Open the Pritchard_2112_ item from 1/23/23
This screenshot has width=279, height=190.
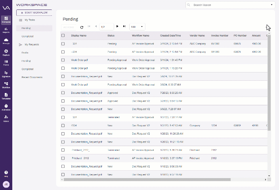[x=80, y=150]
